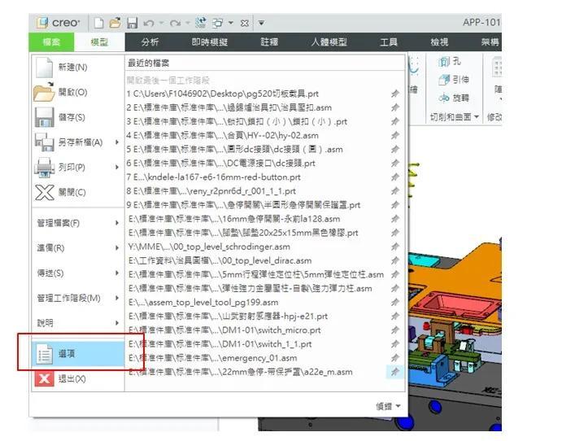588x441 pixels.
Task: Open the Undo history dropdown arrow
Action: coord(161,24)
